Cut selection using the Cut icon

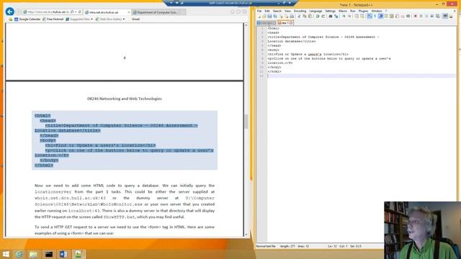(299, 16)
